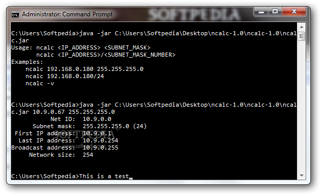Click 'ncalc <IP_ADDRESS>/<SUBNET_MASK_NUMBER>' line
Image resolution: width=321 pixels, height=195 pixels.
[x=106, y=55]
